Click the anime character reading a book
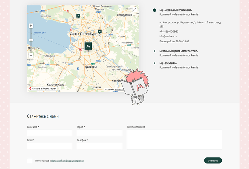249x169 pixels. point(135,86)
